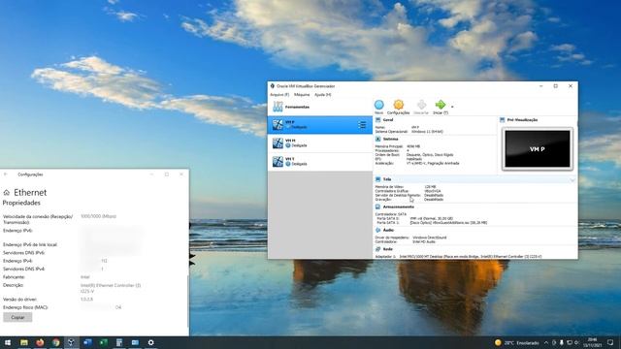Click the Tela section header icon

(377, 179)
